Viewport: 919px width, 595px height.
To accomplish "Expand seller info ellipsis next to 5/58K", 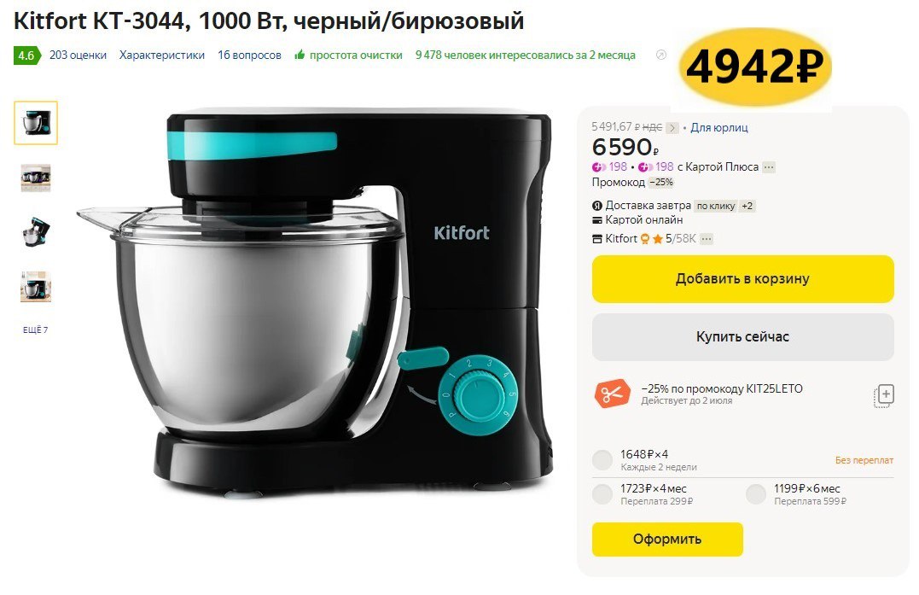I will point(707,239).
